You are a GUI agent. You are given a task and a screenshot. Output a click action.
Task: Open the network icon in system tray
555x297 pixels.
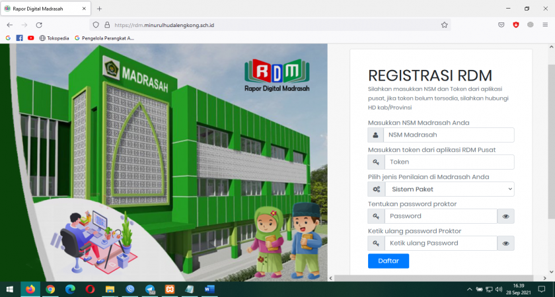pyautogui.click(x=489, y=289)
